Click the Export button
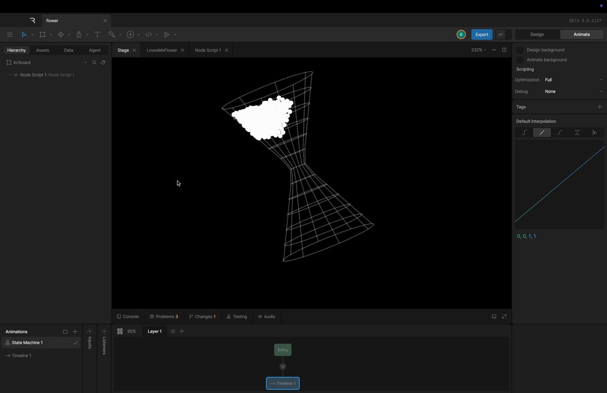 pyautogui.click(x=482, y=34)
